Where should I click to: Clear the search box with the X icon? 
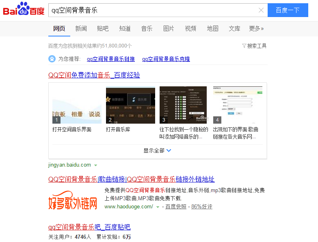261,10
